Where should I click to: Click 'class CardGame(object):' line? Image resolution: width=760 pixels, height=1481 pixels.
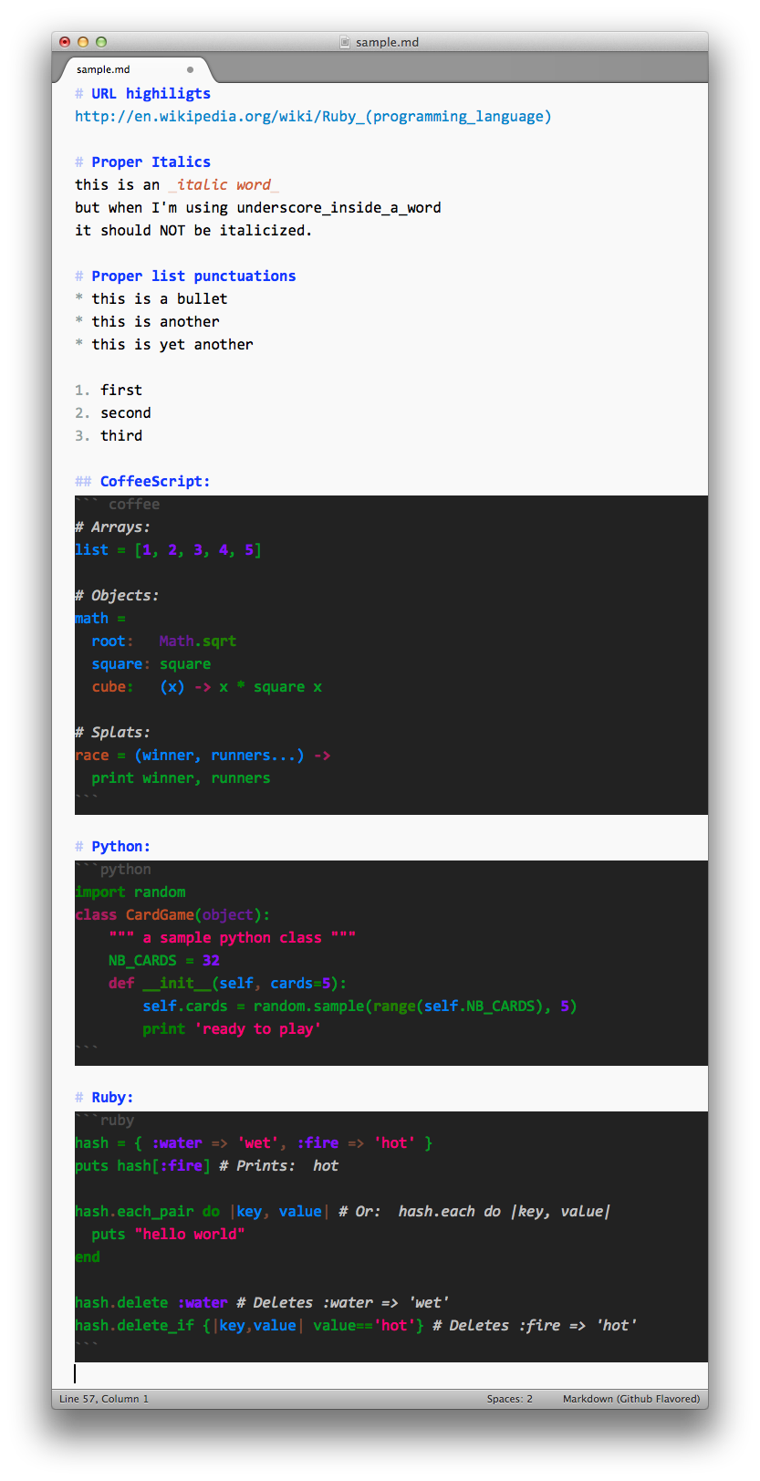(x=172, y=915)
